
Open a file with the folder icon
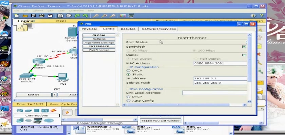tap(25, 16)
